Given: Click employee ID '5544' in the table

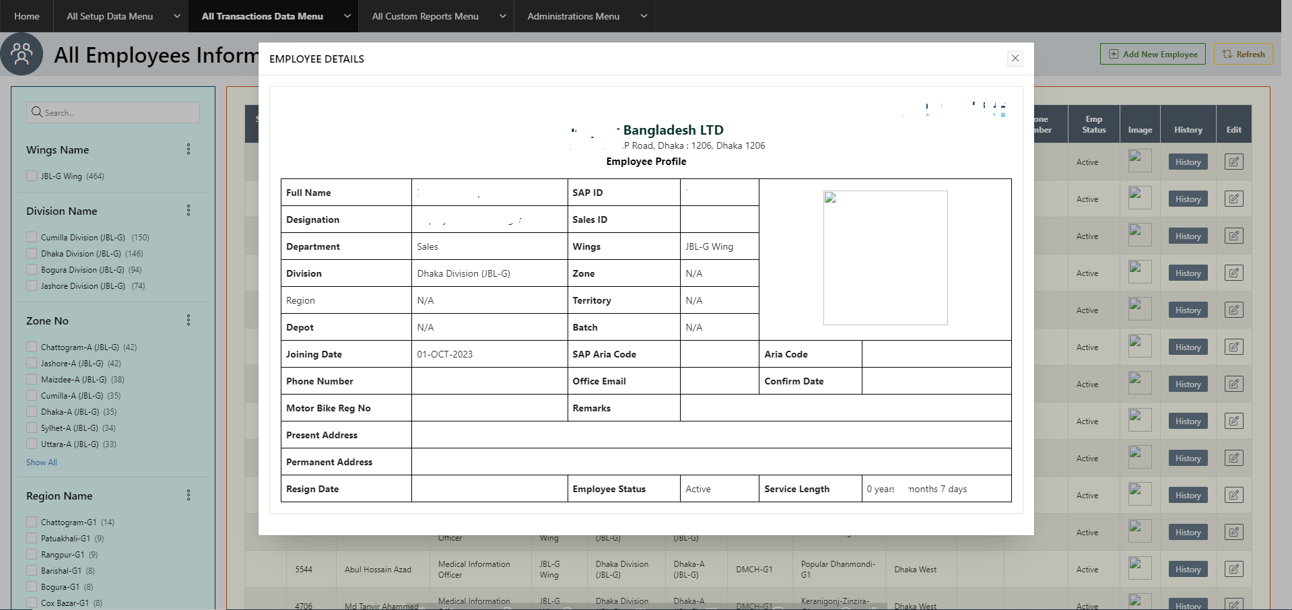Looking at the screenshot, I should click(x=304, y=569).
